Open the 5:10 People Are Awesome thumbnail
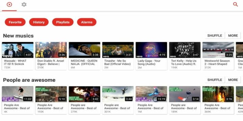The width and height of the screenshot is (243, 121). click(51, 94)
